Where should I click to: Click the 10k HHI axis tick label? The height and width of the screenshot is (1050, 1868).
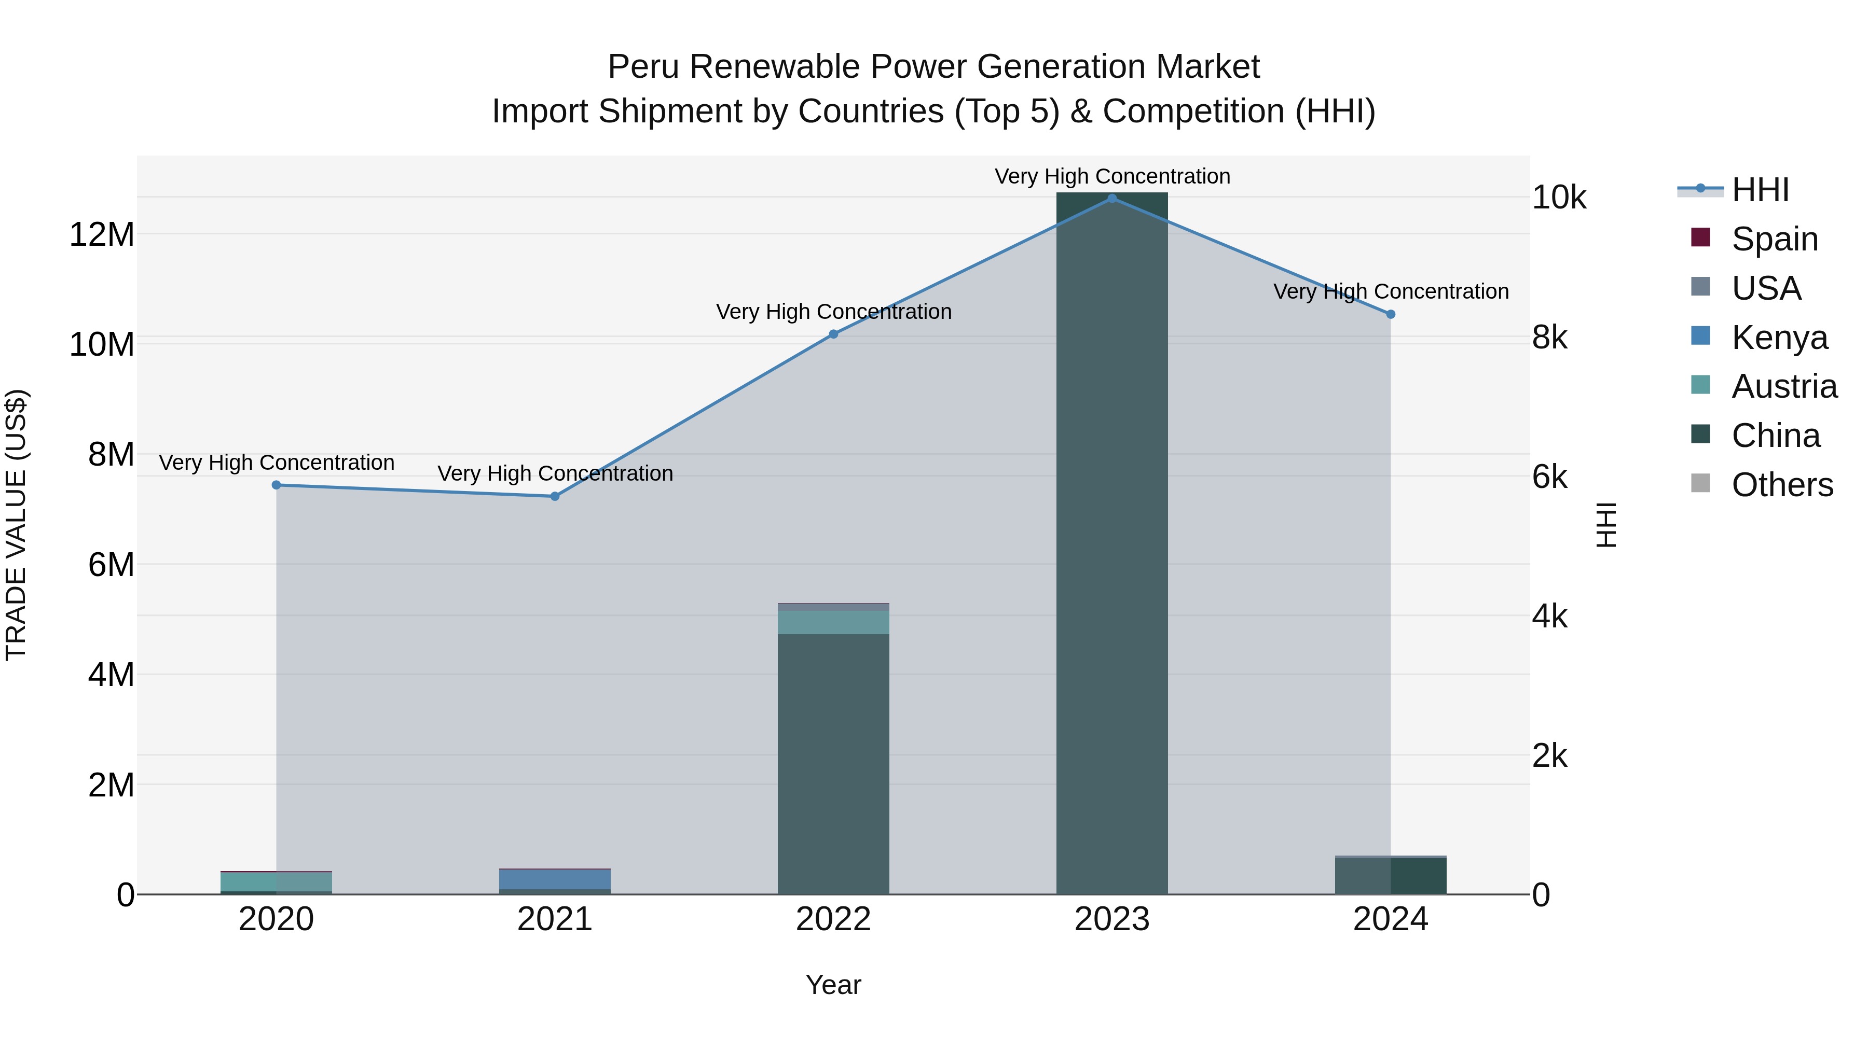1560,197
